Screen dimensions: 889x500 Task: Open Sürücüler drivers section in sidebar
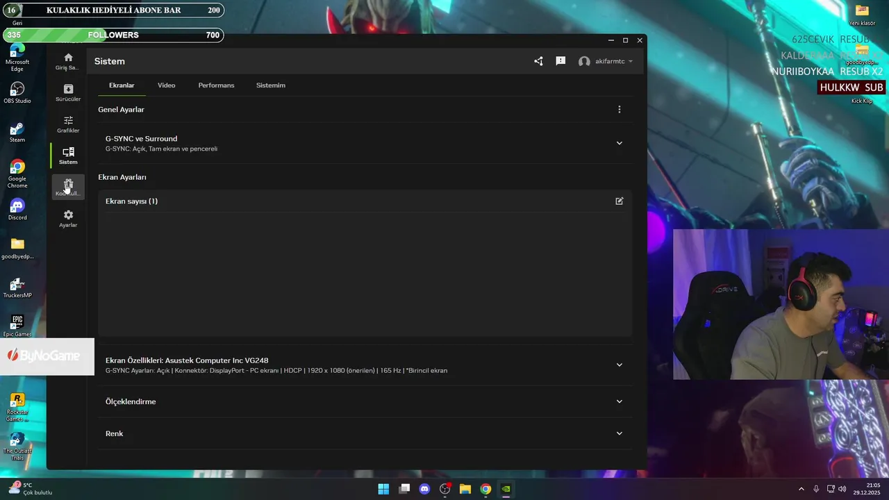coord(68,93)
